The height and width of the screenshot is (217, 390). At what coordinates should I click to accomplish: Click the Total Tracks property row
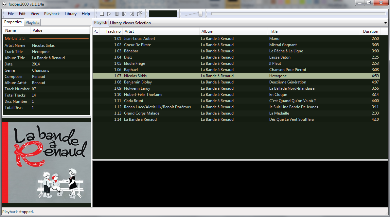tap(46, 95)
